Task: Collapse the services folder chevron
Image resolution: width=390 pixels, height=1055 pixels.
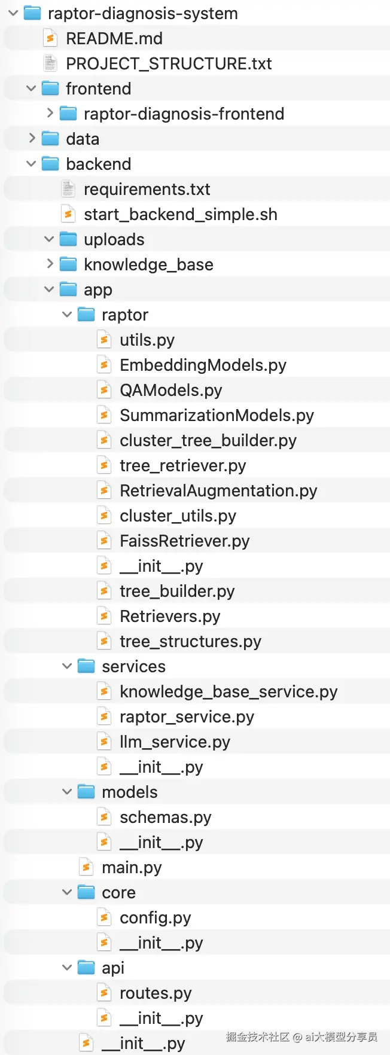Action: tap(67, 666)
